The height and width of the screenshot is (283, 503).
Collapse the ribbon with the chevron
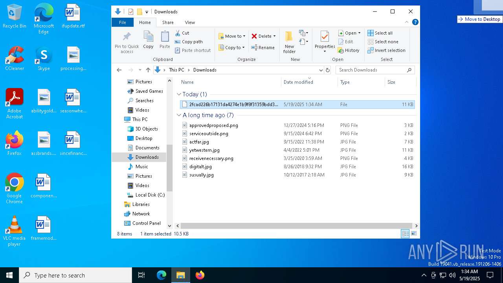click(407, 22)
